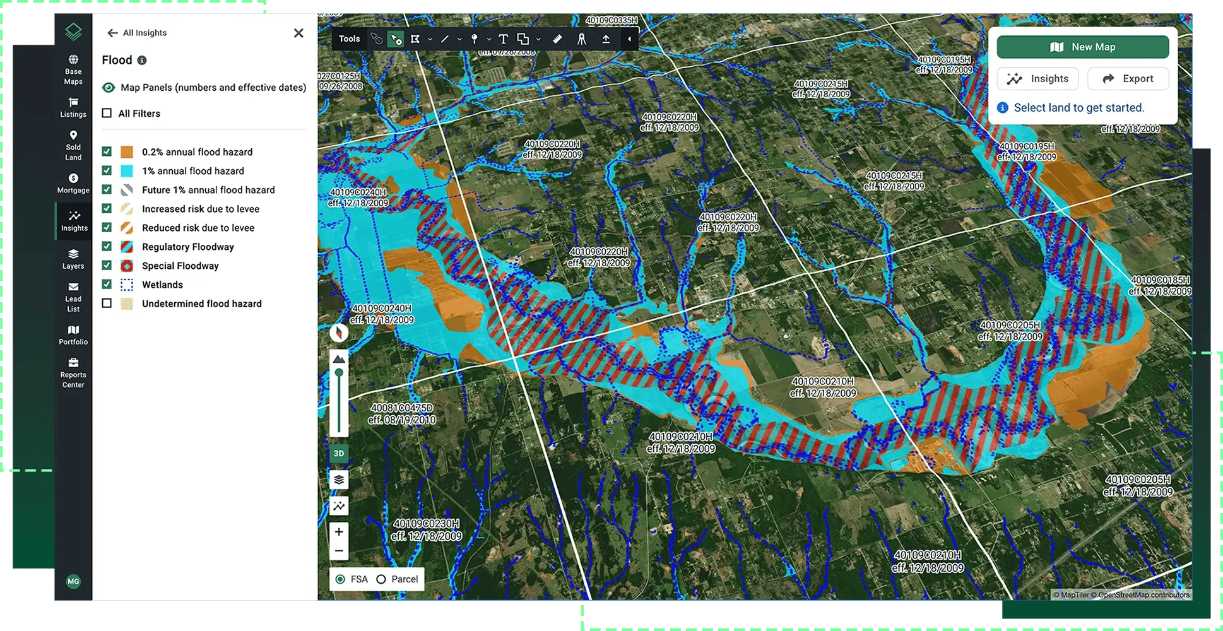Image resolution: width=1223 pixels, height=631 pixels.
Task: Toggle Map Panels visibility eye icon
Action: pyautogui.click(x=109, y=88)
